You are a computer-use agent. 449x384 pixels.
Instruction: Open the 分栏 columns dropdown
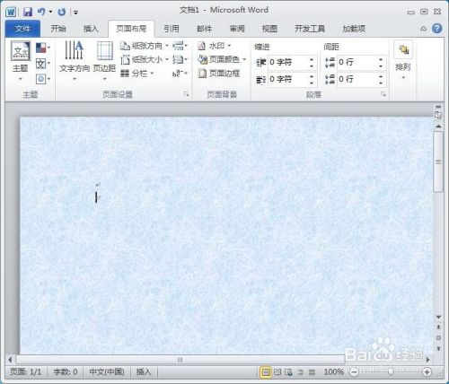point(137,74)
